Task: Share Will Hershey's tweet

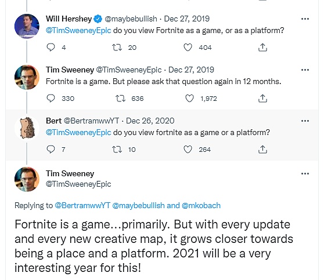Action: [x=262, y=48]
